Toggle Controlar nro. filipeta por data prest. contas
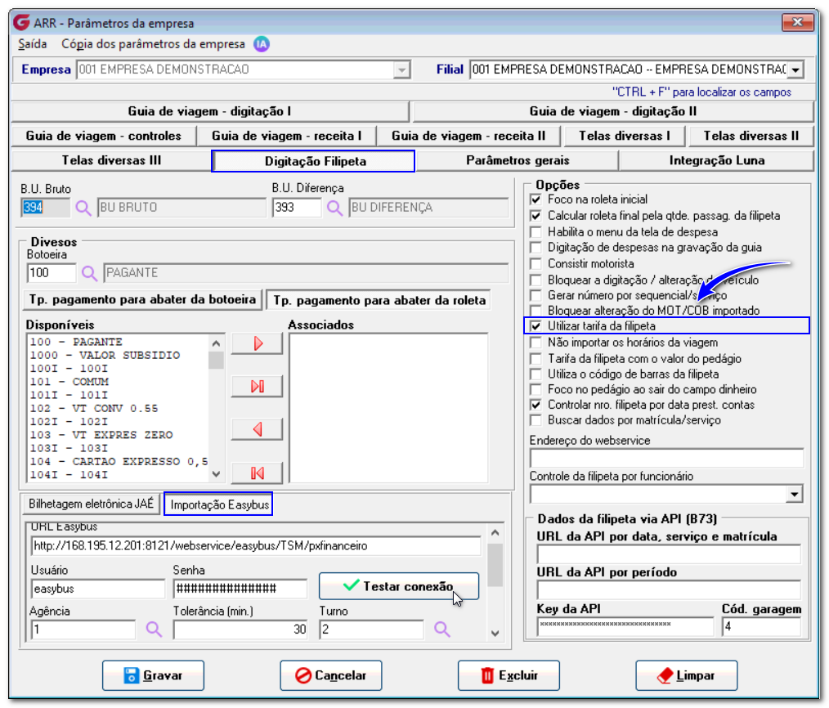This screenshot has height=708, width=829. 536,405
